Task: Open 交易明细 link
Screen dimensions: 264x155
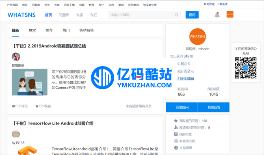Action: pos(186,148)
